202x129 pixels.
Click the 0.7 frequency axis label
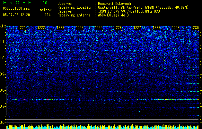[x=3, y=106]
